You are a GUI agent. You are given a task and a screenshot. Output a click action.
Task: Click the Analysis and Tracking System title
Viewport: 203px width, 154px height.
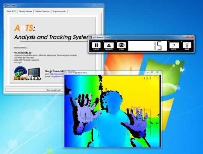click(51, 37)
